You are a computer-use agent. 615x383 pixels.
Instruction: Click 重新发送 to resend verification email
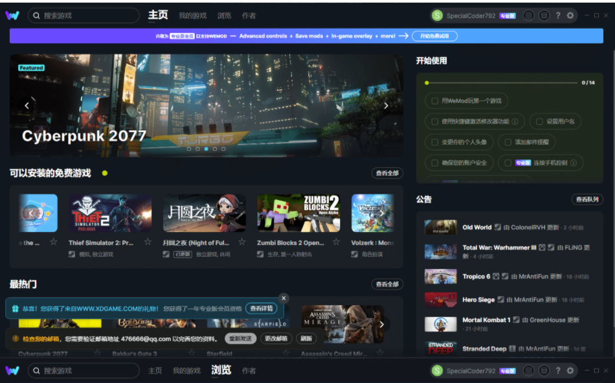coord(240,339)
